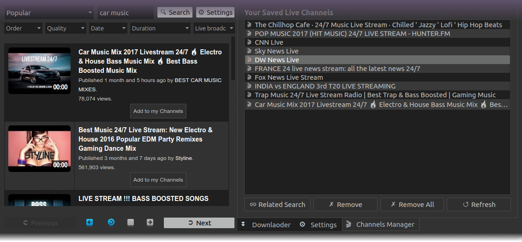Screen dimensions: 522x242
Task: Open the Popular category dropdown
Action: click(x=49, y=13)
